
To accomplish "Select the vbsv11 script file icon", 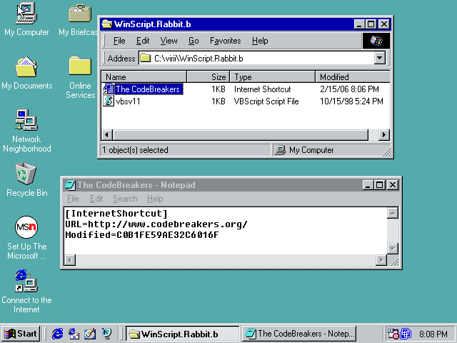I will (108, 101).
